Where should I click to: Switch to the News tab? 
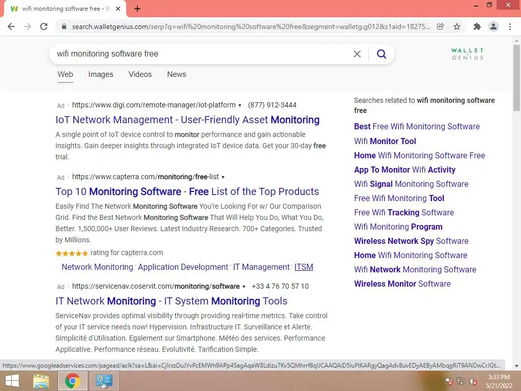[x=177, y=74]
